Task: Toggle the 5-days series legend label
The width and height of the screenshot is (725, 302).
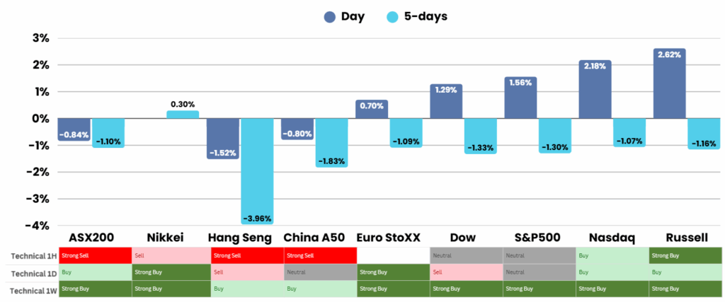Action: (426, 17)
